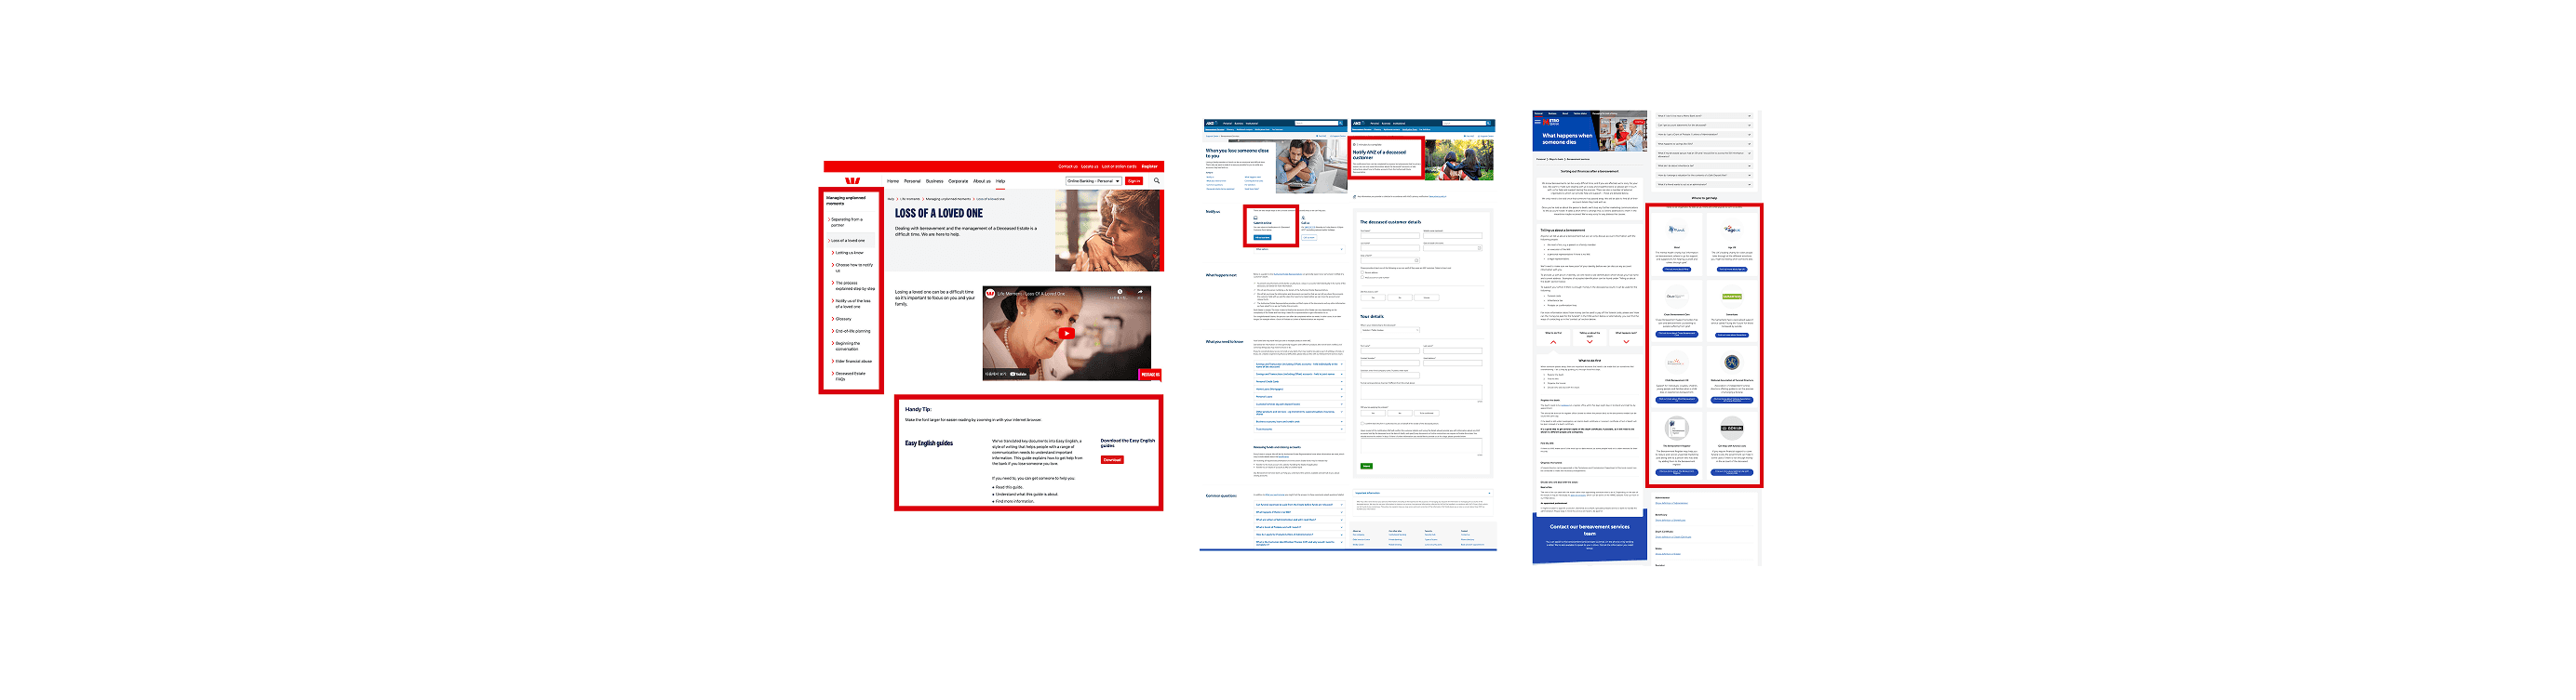The width and height of the screenshot is (2576, 700).
Task: Open the Westpac search magnifier icon
Action: pyautogui.click(x=1157, y=180)
